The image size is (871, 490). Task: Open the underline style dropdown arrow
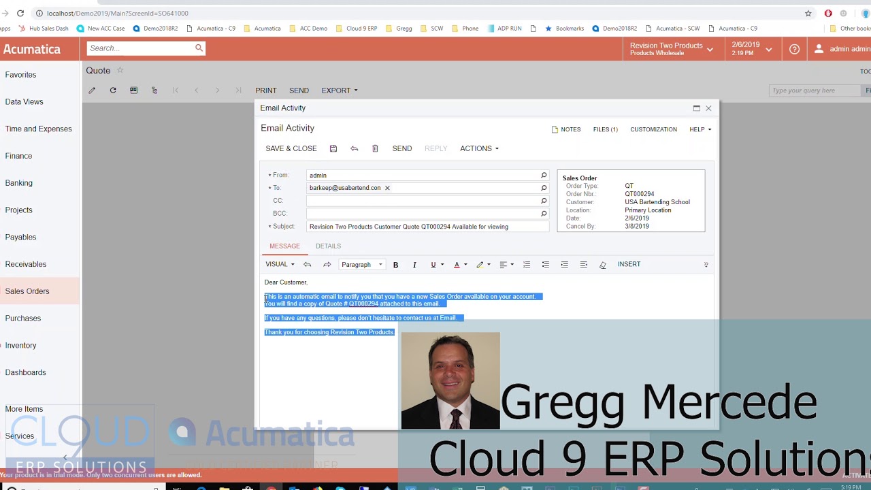[x=442, y=265]
